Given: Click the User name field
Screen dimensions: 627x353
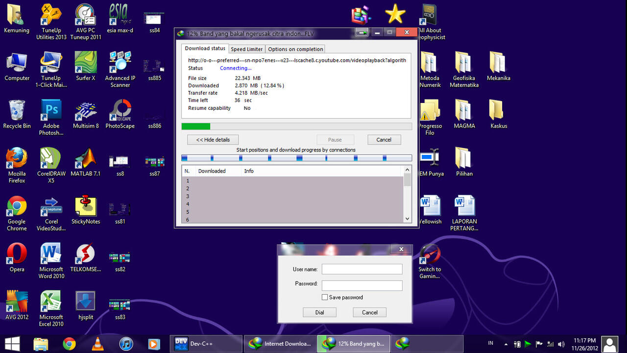Looking at the screenshot, I should point(362,269).
